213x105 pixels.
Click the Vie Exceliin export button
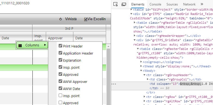(x=95, y=19)
